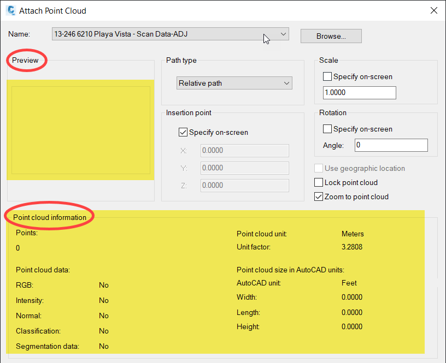The width and height of the screenshot is (446, 363).
Task: Enable Specify on-screen under Rotation
Action: 326,129
